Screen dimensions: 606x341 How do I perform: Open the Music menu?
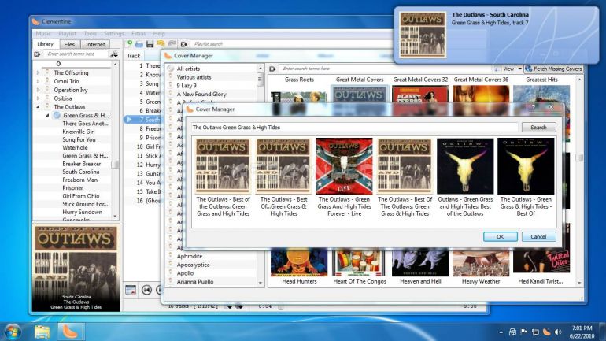click(43, 34)
